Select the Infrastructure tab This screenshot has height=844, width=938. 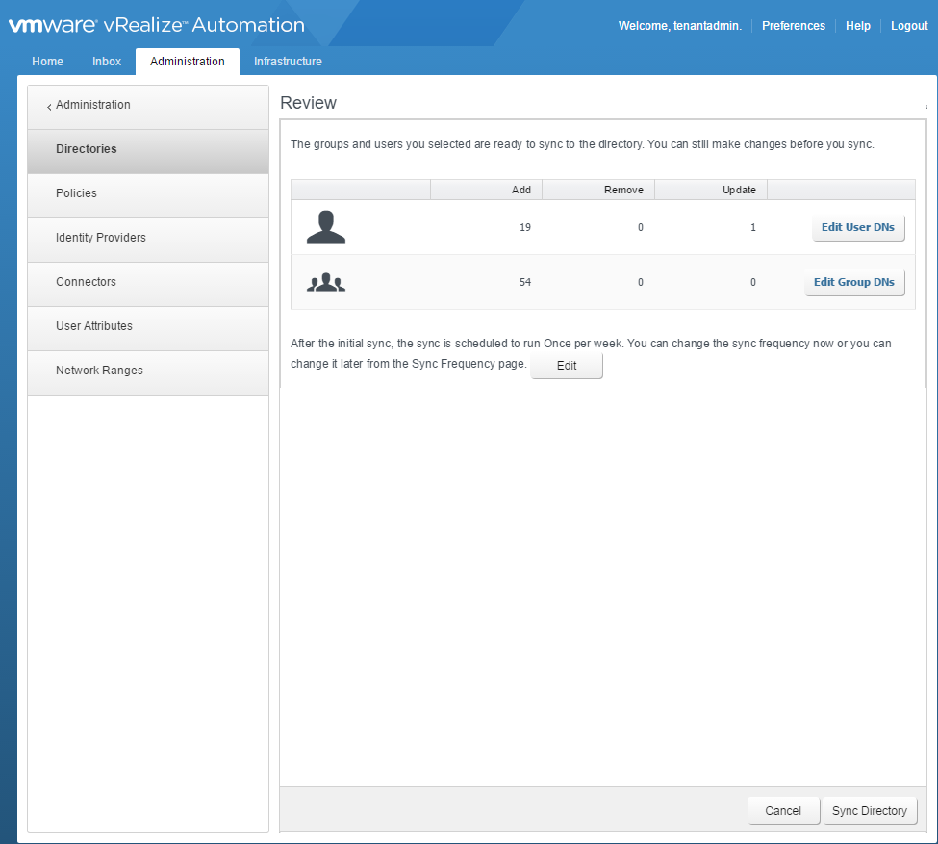(x=288, y=62)
